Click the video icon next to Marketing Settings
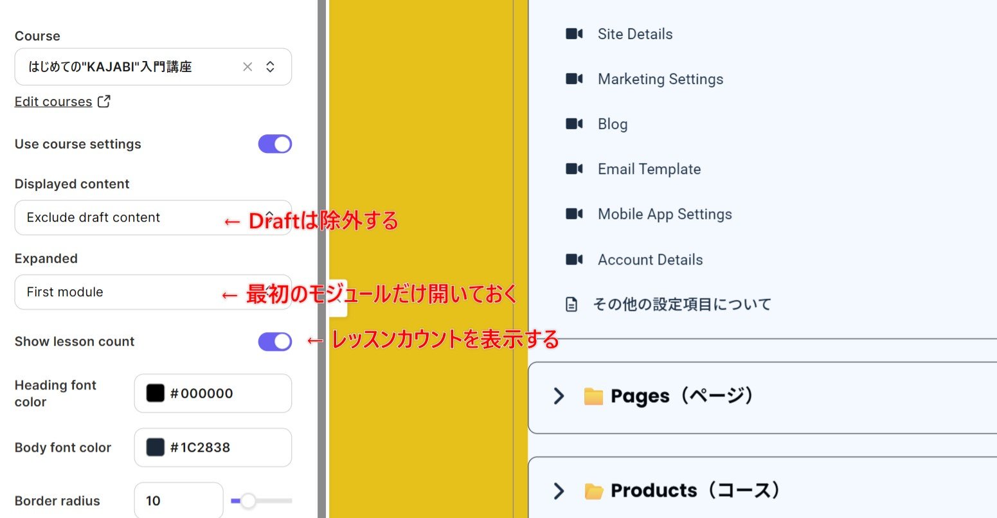Screen dimensions: 997x518 click(574, 79)
